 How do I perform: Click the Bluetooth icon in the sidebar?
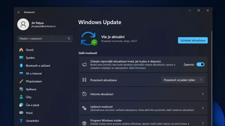click(21, 65)
